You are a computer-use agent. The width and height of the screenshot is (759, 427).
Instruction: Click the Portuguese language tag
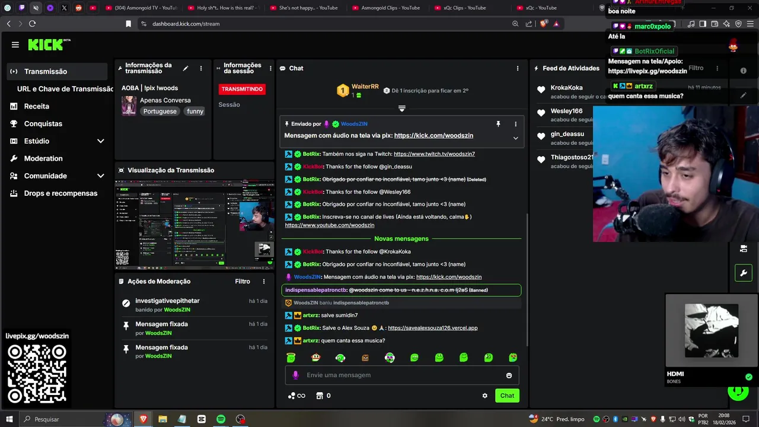coord(160,111)
